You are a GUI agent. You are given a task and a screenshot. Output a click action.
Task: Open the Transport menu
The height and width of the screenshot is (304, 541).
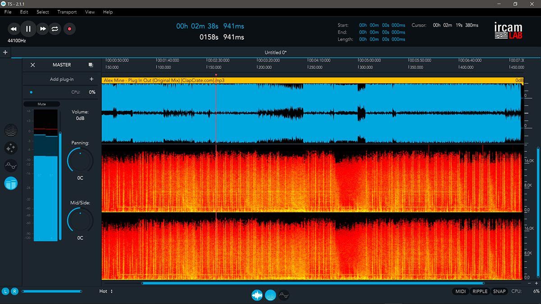(x=67, y=12)
